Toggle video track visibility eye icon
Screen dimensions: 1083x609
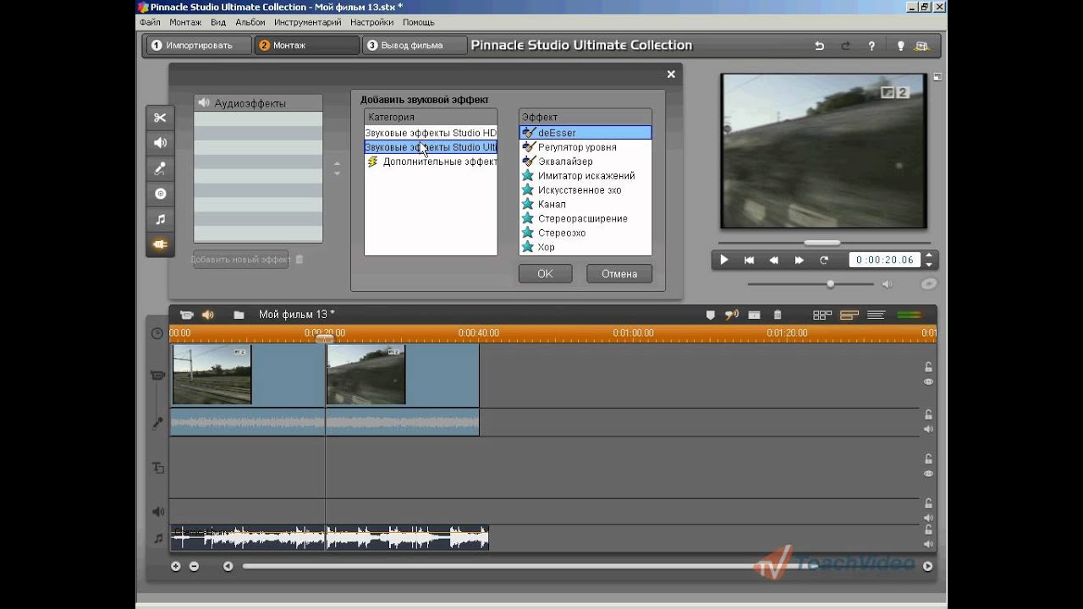click(x=928, y=382)
